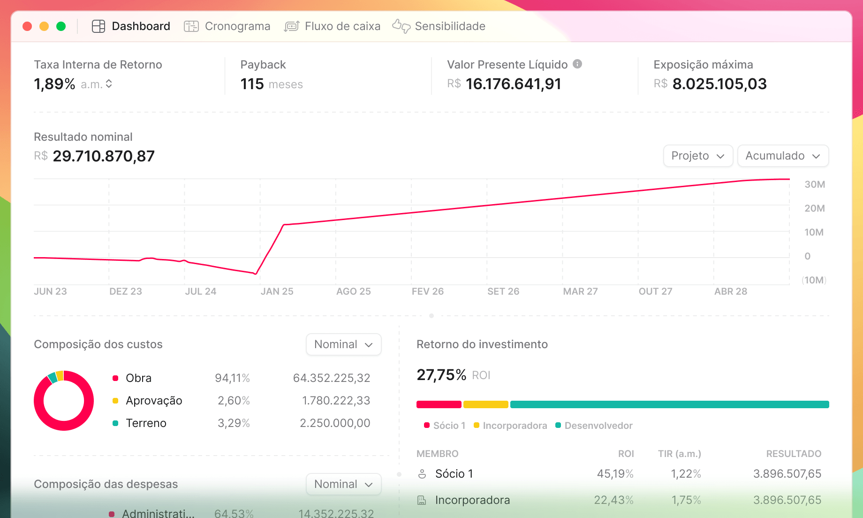The height and width of the screenshot is (518, 863).
Task: Click the yellow Incorporadora ROI bar segment
Action: pyautogui.click(x=486, y=404)
